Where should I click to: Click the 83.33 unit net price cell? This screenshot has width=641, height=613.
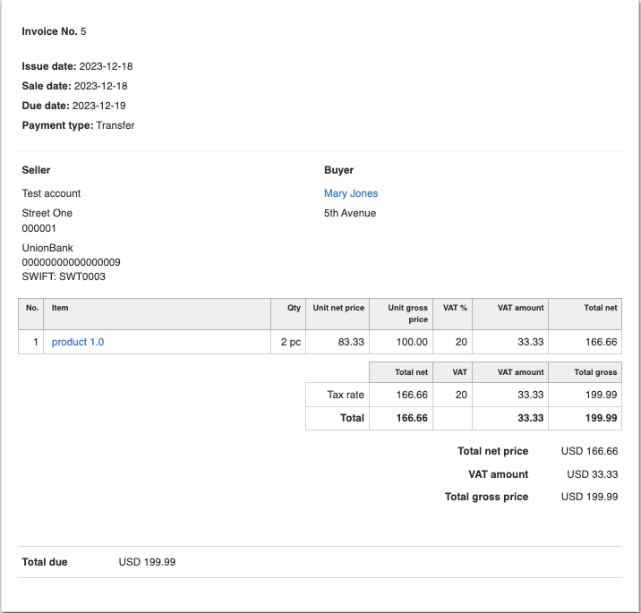point(350,342)
